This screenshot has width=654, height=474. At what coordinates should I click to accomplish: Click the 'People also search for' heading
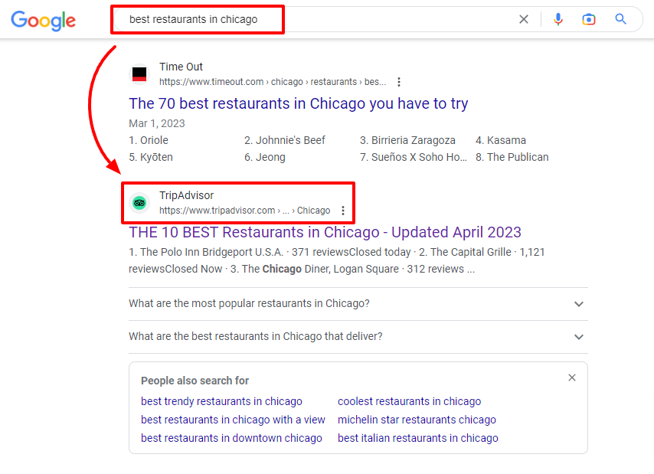[195, 381]
